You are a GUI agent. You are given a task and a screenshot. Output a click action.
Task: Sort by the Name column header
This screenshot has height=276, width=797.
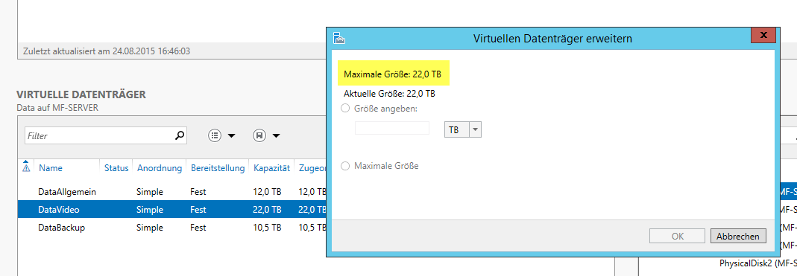point(51,168)
